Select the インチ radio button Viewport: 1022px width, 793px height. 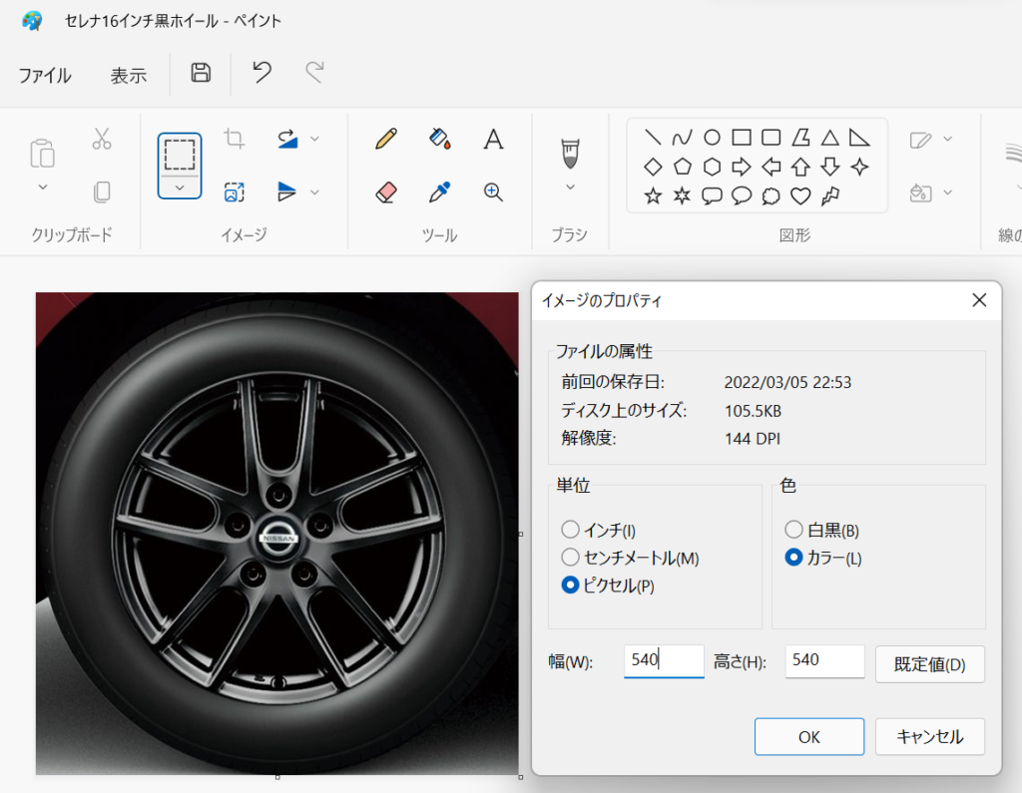[570, 529]
